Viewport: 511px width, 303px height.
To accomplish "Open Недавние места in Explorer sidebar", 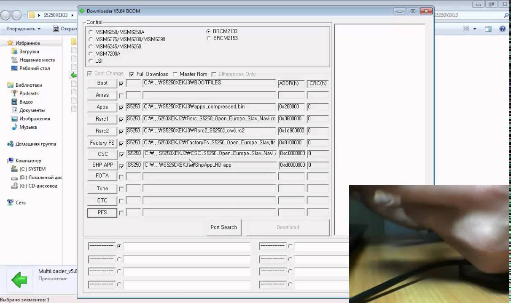I will pyautogui.click(x=37, y=60).
